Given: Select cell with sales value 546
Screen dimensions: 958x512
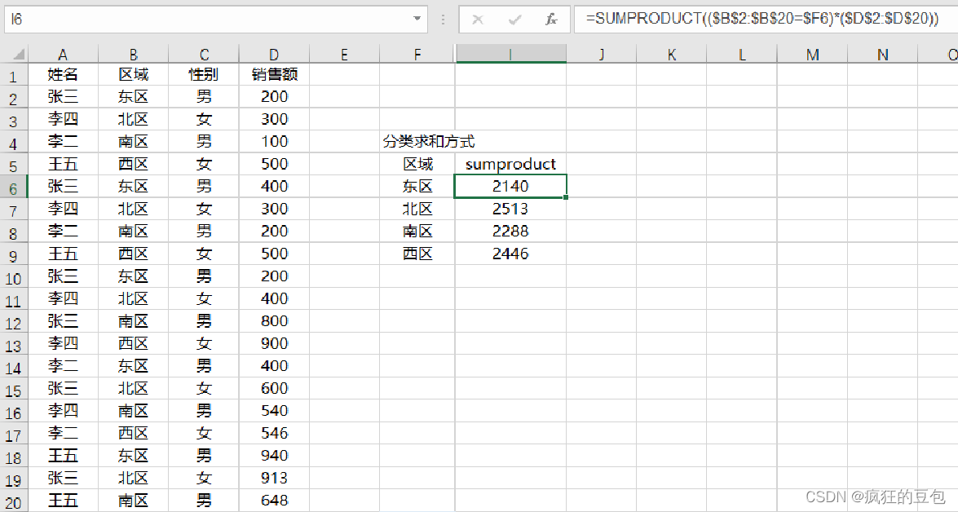Looking at the screenshot, I should click(274, 433).
